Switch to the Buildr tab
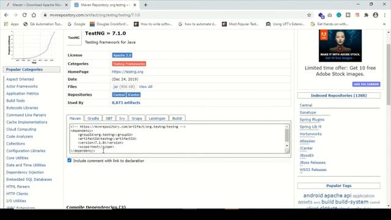Screen dimensions: 391x220 click(x=177, y=118)
